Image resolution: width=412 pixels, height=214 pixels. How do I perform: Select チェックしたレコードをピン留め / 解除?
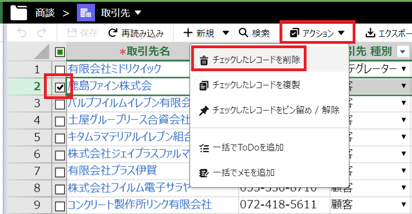point(269,110)
